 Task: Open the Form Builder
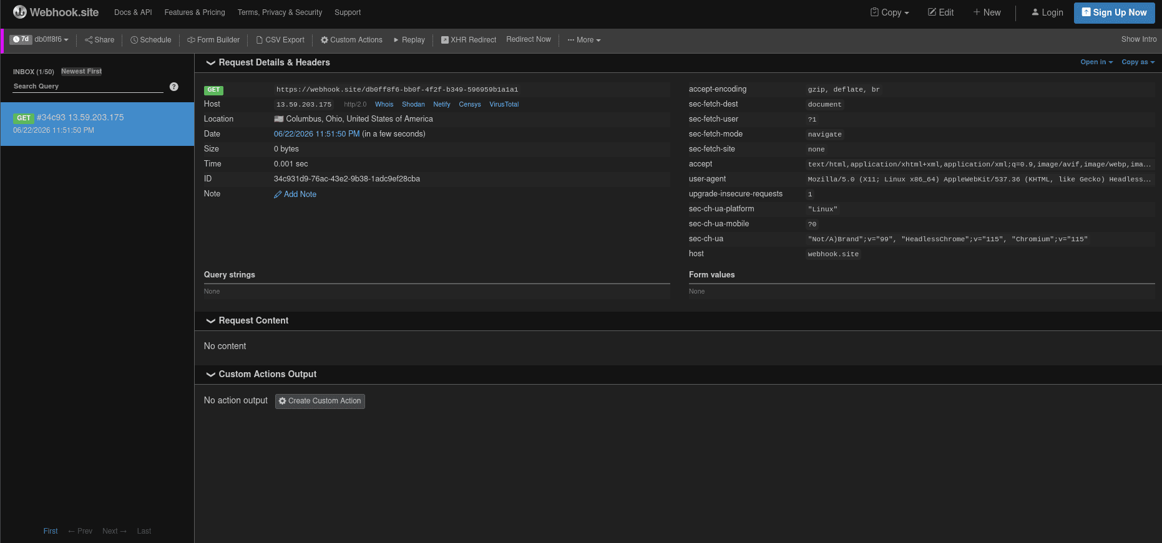pyautogui.click(x=213, y=40)
